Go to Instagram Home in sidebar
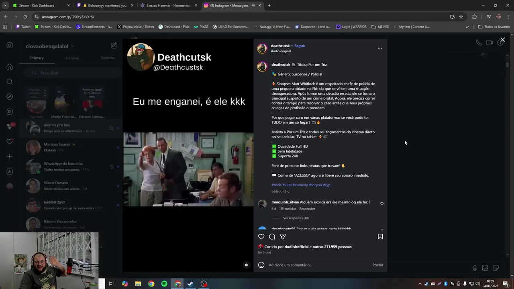This screenshot has height=289, width=514. (10, 67)
